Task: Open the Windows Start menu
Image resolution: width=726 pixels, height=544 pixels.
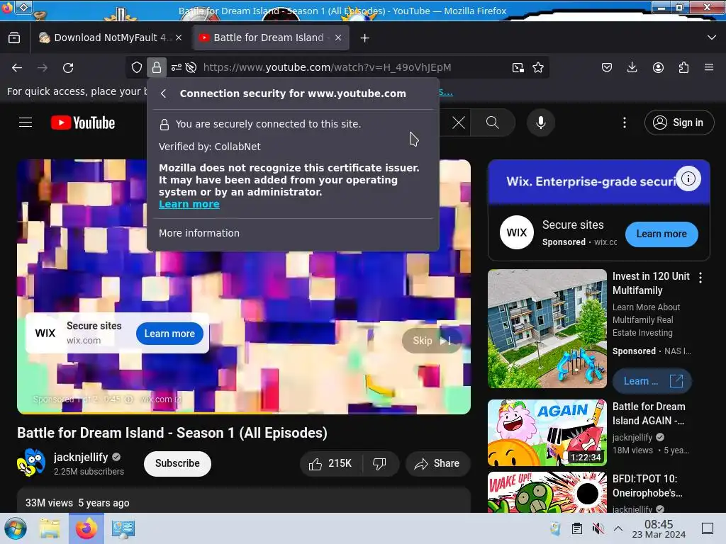Action: click(16, 528)
